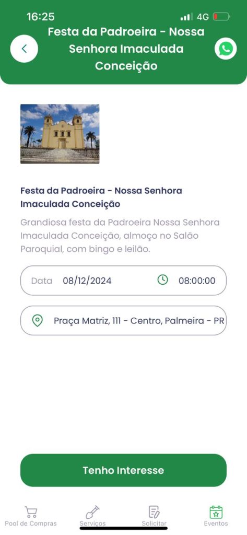Tap the header title Festa da Padroeira
The width and height of the screenshot is (247, 535).
click(126, 49)
